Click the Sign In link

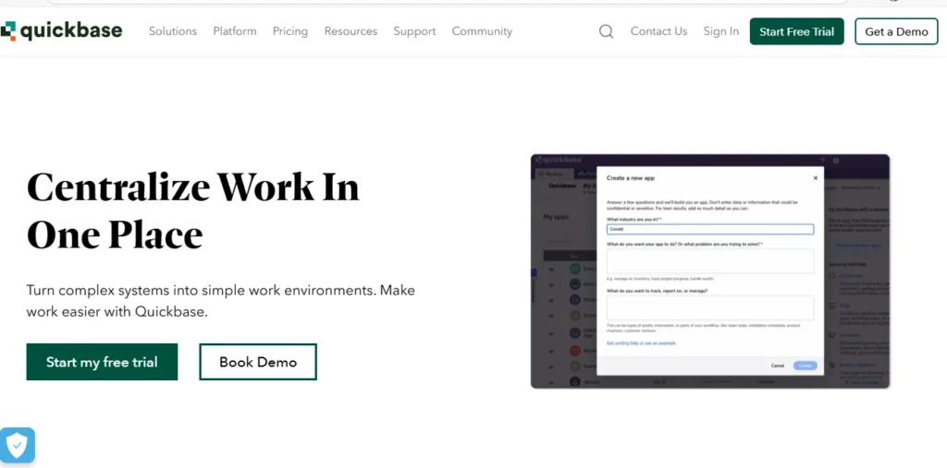point(721,31)
